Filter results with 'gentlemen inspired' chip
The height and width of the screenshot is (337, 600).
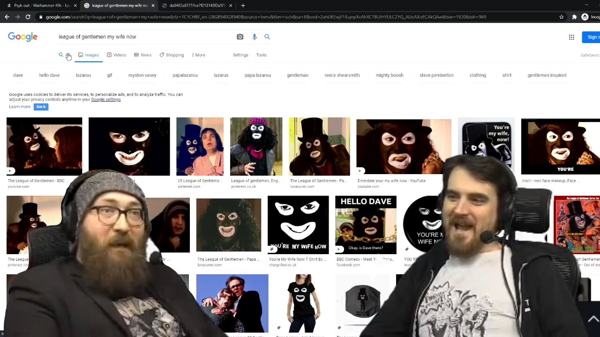(547, 75)
